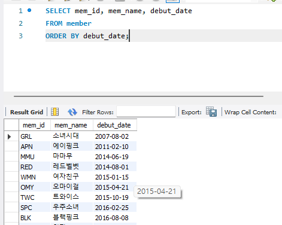
Task: Select the Result Grid label
Action: click(26, 113)
